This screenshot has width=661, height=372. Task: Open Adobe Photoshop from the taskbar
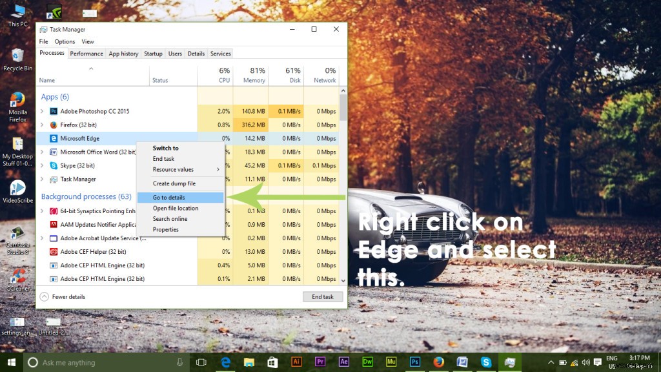(414, 362)
